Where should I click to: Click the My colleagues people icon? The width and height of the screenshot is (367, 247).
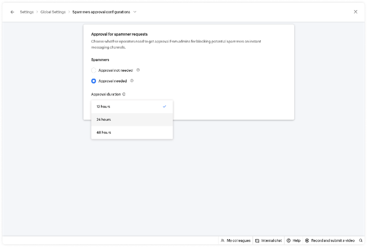coord(223,241)
